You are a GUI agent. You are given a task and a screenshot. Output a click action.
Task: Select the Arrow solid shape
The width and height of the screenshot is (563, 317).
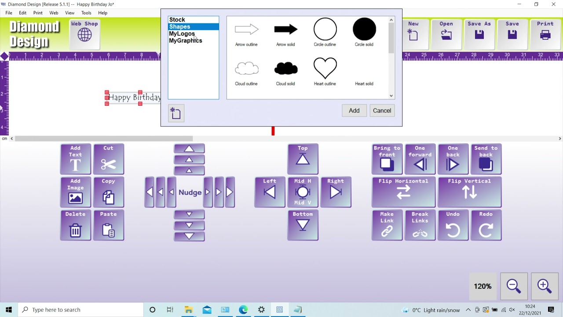[285, 33]
